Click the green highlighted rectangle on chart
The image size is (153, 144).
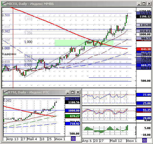point(84,43)
